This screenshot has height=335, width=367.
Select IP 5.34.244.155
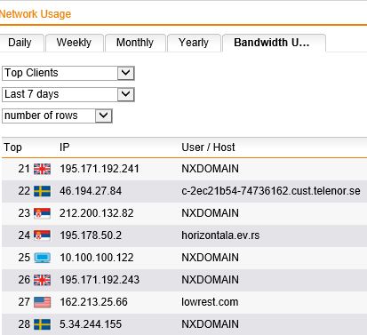tap(91, 324)
